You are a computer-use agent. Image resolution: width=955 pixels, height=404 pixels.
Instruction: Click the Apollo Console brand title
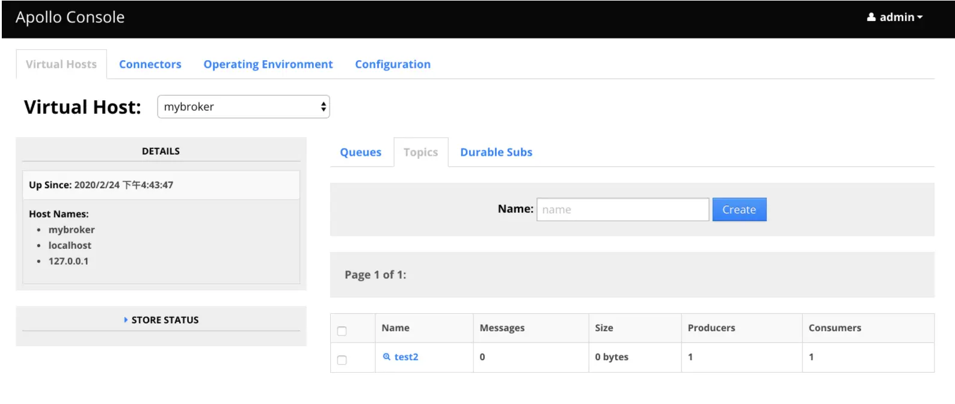tap(70, 17)
